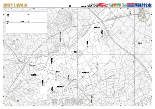Click page number 10 at top

70,6
